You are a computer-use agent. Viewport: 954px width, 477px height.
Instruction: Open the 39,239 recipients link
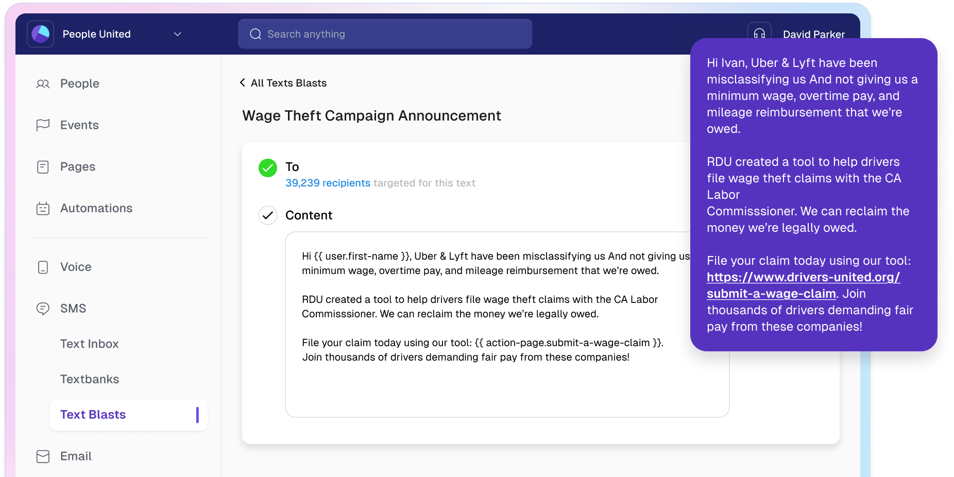[328, 183]
